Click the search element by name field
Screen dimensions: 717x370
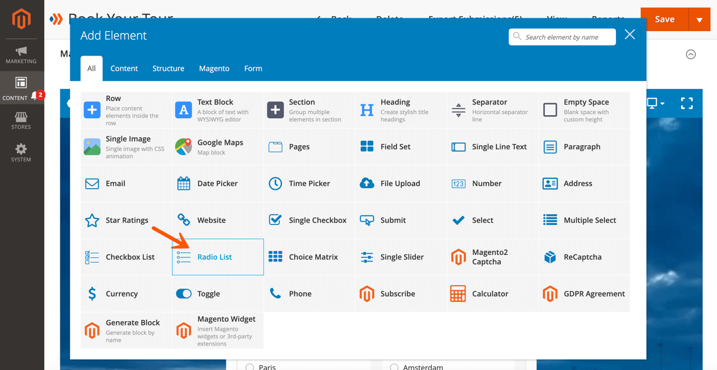click(x=562, y=37)
